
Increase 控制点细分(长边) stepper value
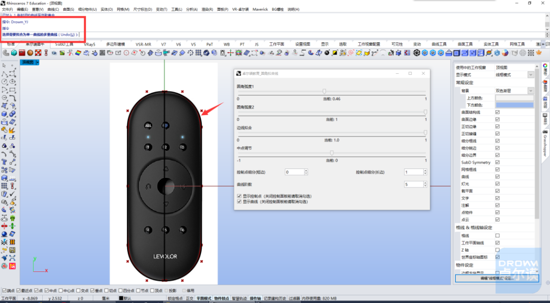425,171
